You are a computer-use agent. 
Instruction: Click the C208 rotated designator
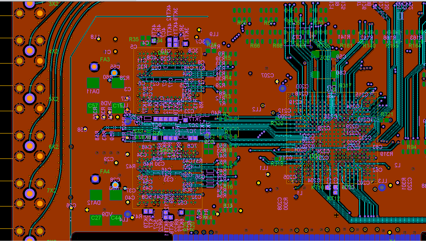click(280, 204)
